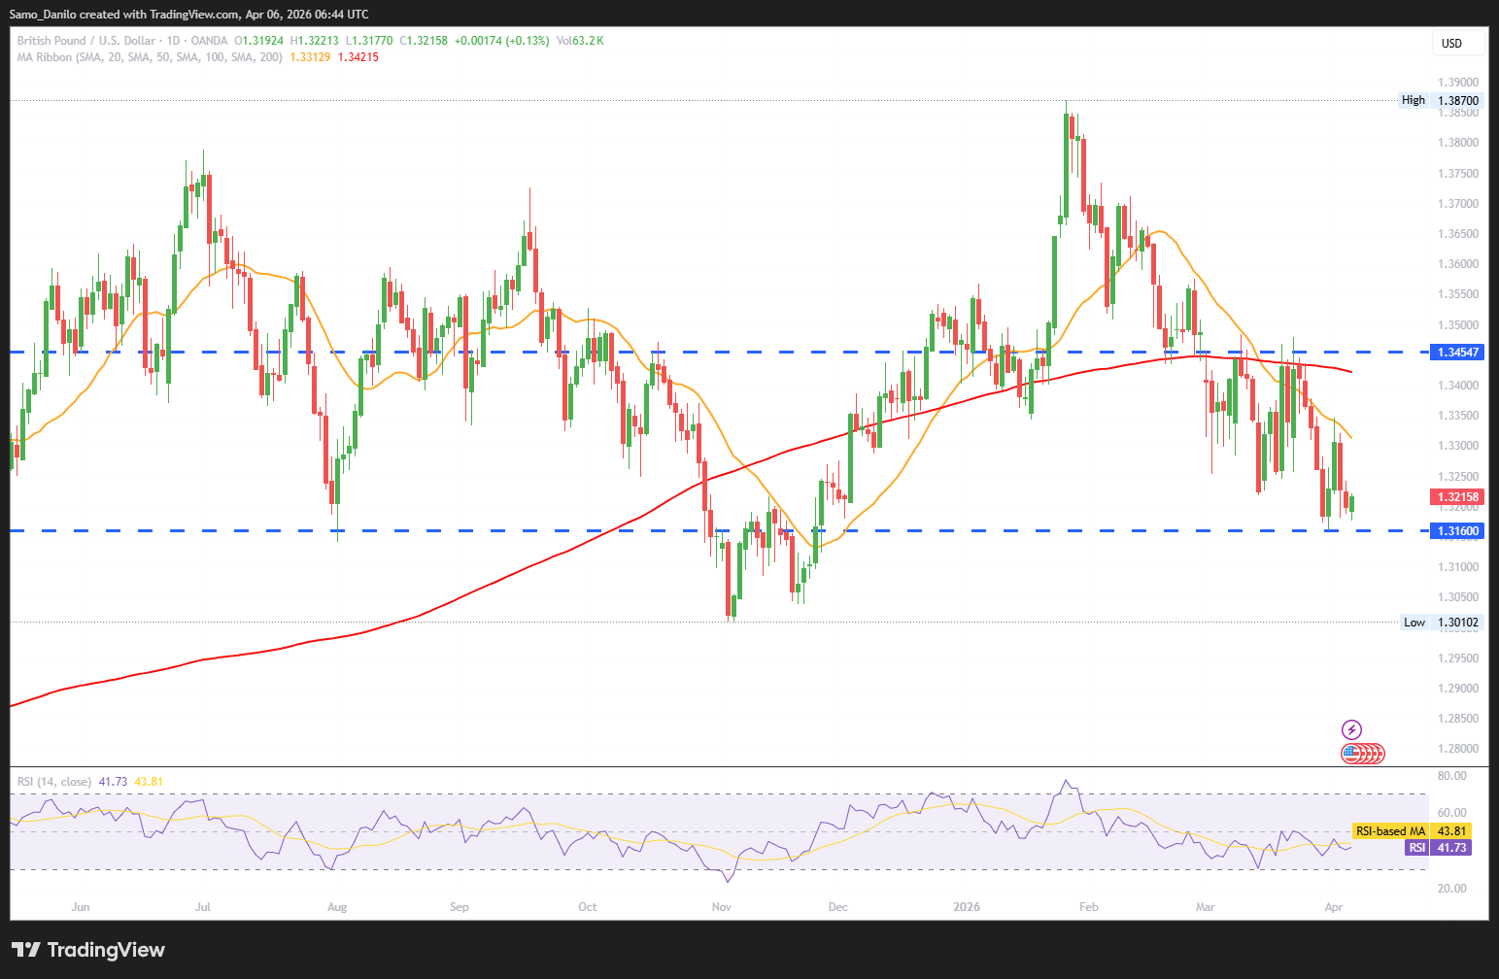The image size is (1499, 979).
Task: Click the High 1.38700 price label
Action: tap(1441, 100)
